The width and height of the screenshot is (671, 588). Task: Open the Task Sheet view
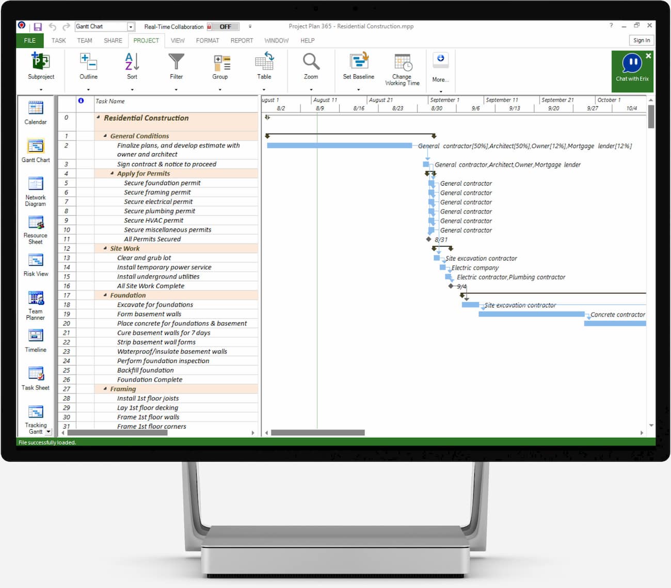coord(36,379)
